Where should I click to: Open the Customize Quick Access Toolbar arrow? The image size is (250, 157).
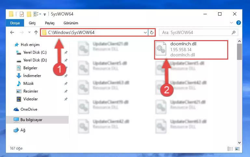(45, 15)
